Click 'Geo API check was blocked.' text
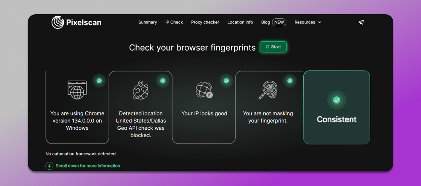Viewport: 421px width, 186px height. click(141, 132)
